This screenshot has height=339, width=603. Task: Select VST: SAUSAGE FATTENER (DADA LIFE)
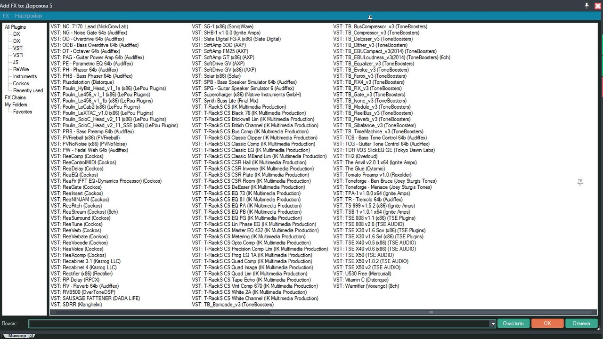(95, 298)
